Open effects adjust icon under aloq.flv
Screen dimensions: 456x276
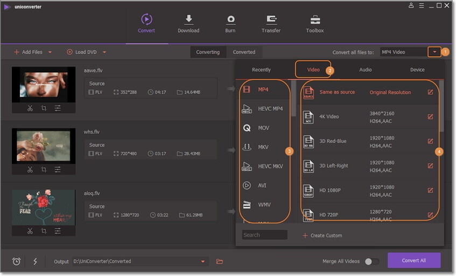[x=57, y=231]
